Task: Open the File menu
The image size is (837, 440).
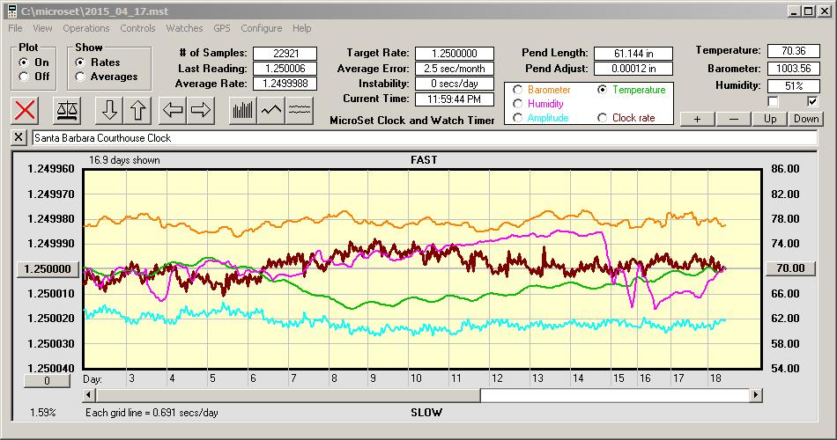Action: [16, 28]
